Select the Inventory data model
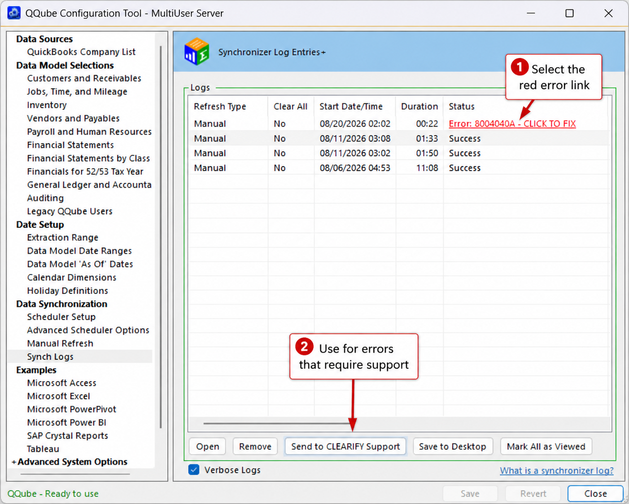629x504 pixels. click(x=47, y=105)
